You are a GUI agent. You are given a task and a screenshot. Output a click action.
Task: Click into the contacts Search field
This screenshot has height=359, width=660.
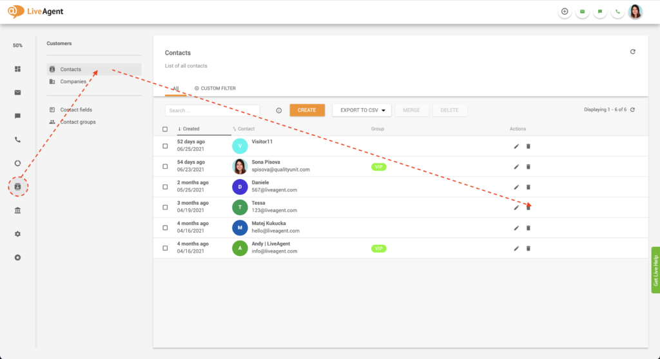(212, 110)
